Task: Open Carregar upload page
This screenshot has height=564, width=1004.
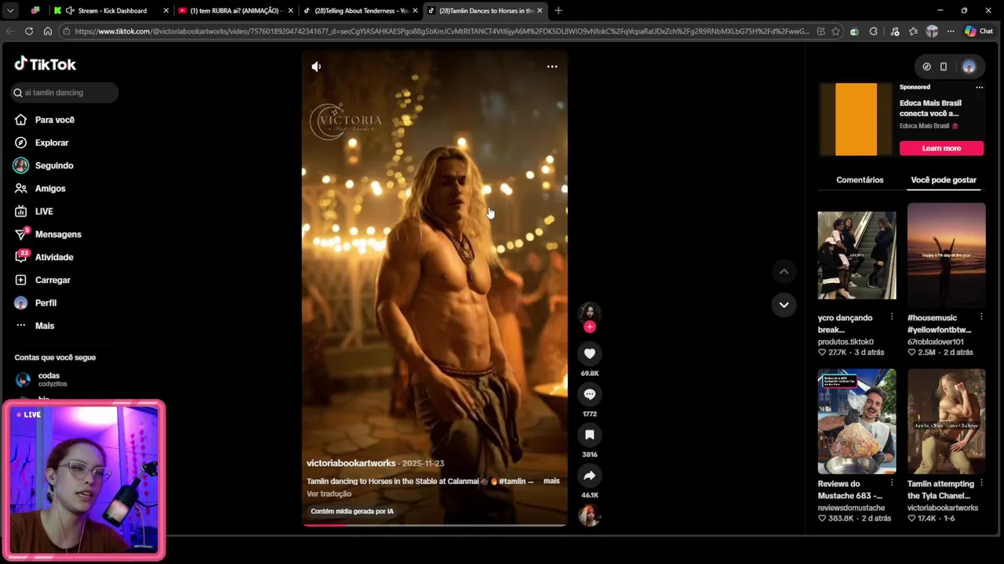Action: click(53, 280)
